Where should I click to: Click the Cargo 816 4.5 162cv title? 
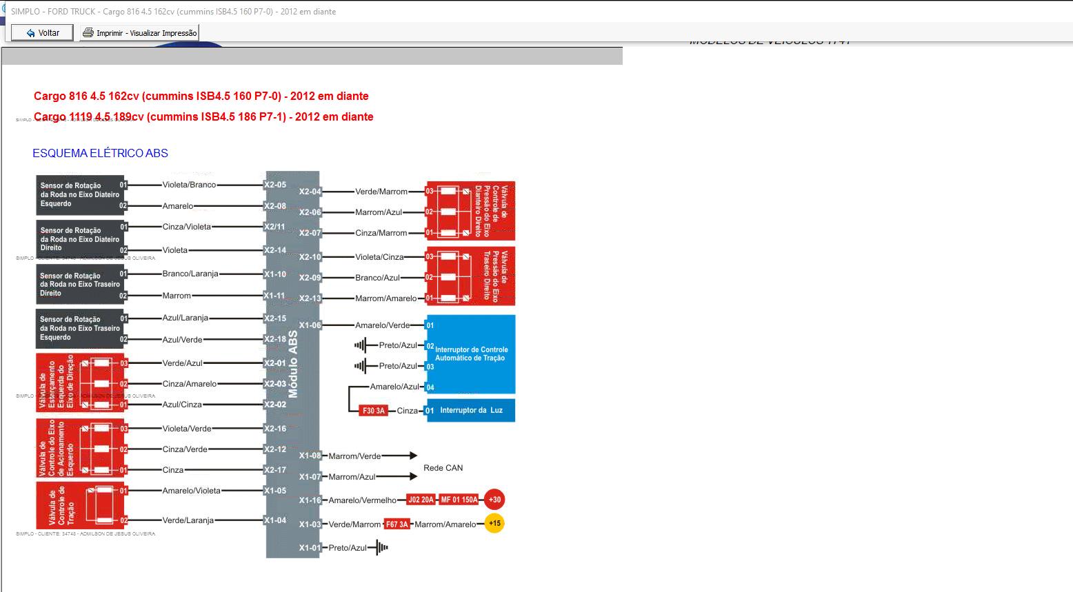coord(201,96)
